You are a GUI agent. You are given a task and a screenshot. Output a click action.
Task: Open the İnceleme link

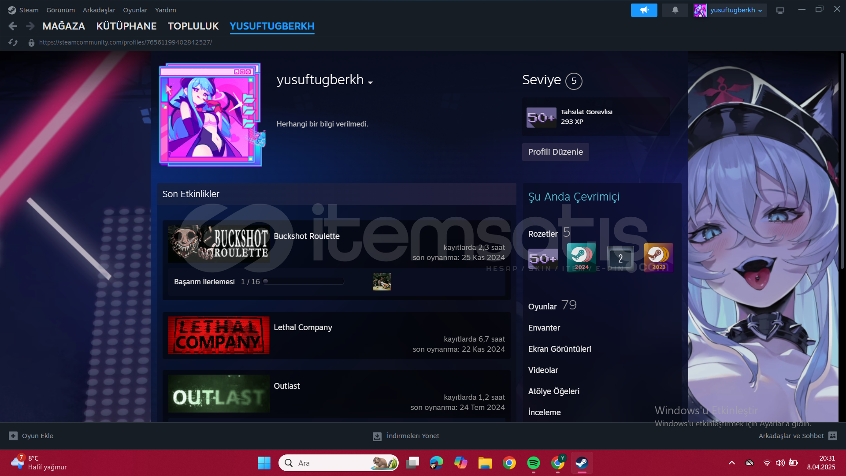click(x=544, y=413)
